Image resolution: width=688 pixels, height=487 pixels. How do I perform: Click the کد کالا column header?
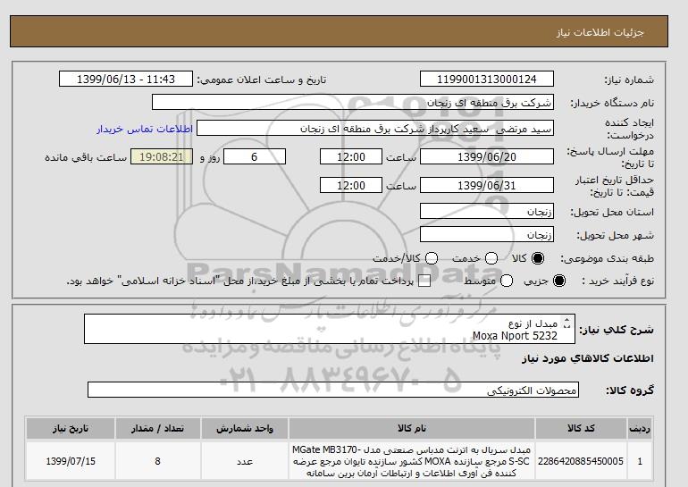581,428
